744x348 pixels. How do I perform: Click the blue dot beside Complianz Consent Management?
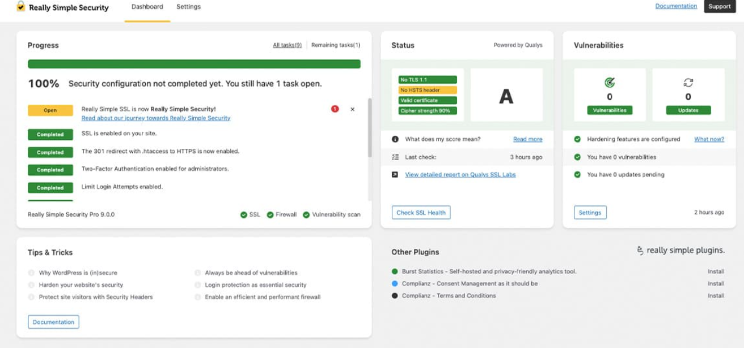click(395, 283)
